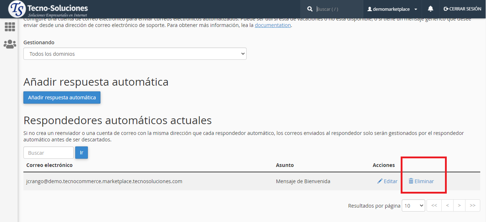Open the grid tools icon in sidebar
This screenshot has width=486, height=222.
point(10,27)
